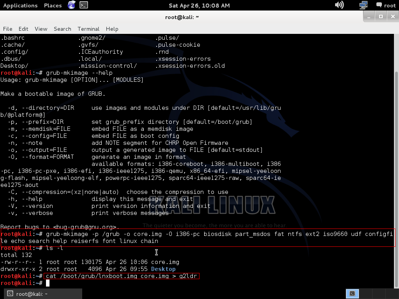Click "Usage: grub-mkimage [OPTION]... [MODULES]" line
Image resolution: width=399 pixels, height=299 pixels.
click(x=72, y=80)
